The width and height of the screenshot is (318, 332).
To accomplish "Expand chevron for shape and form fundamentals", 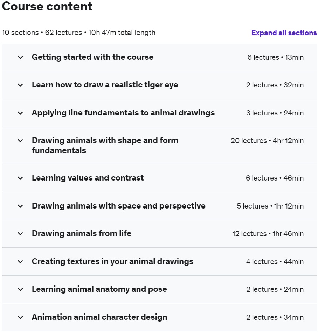I will [x=20, y=141].
